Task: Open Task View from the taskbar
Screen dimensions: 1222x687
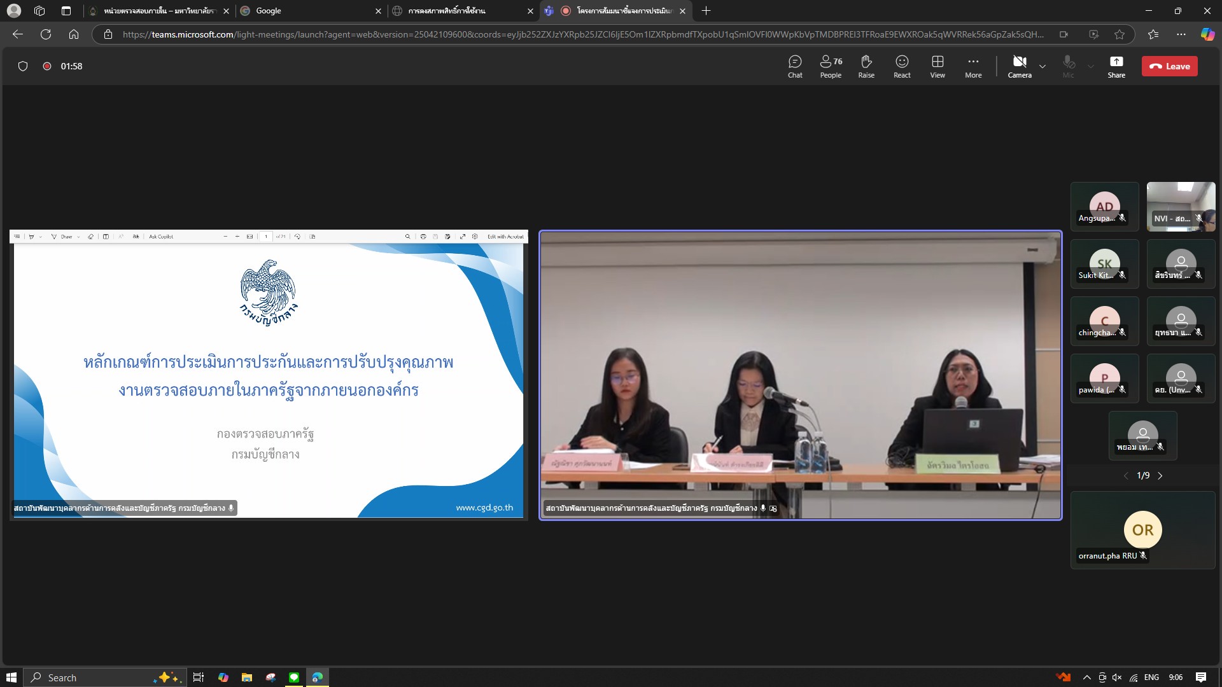Action: tap(199, 677)
